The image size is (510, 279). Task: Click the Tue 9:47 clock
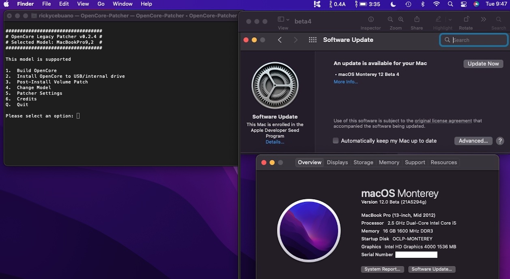(496, 4)
